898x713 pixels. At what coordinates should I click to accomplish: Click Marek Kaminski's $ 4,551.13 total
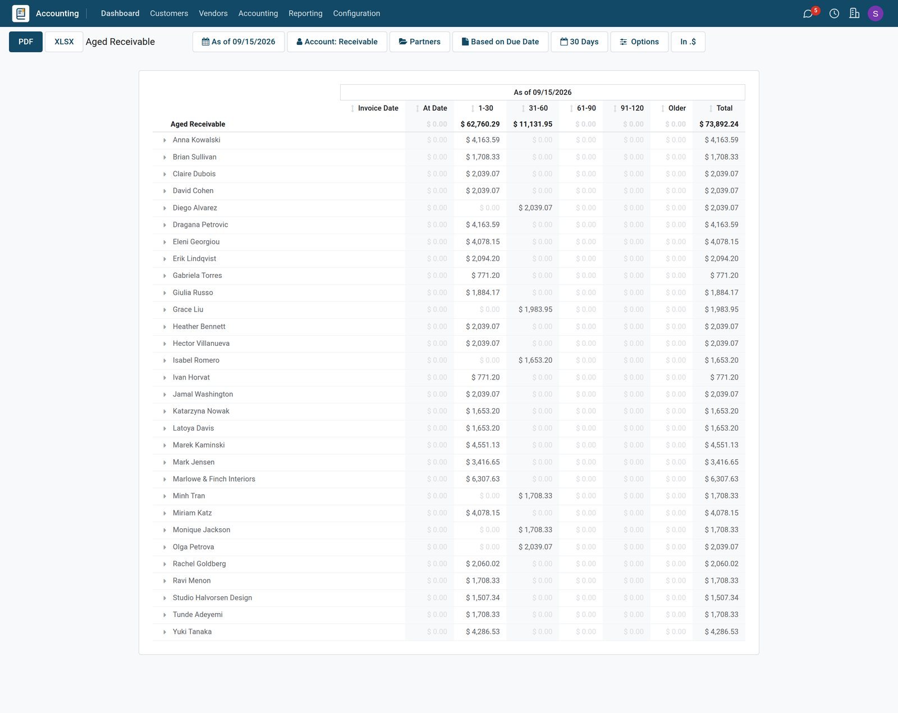(722, 445)
